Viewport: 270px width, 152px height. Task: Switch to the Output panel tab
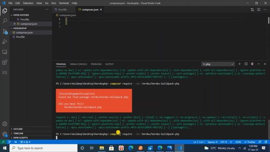point(109,64)
